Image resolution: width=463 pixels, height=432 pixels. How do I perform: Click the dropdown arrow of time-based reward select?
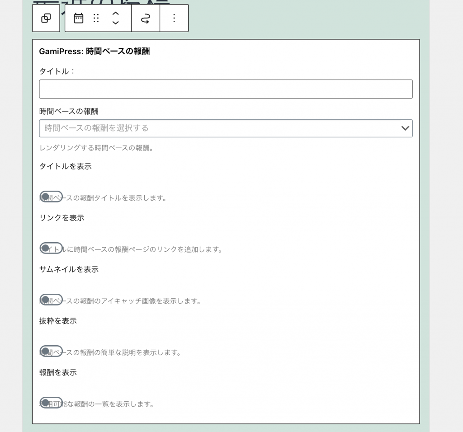click(x=405, y=128)
